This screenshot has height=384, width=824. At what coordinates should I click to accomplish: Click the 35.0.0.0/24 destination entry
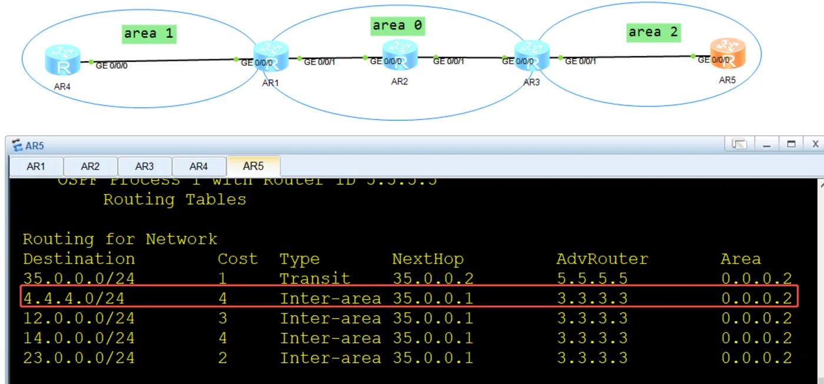pyautogui.click(x=79, y=279)
